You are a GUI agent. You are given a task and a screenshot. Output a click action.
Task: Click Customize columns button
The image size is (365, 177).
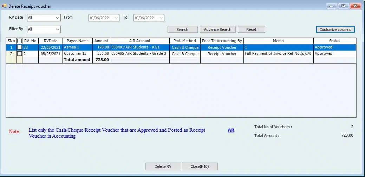click(x=335, y=29)
